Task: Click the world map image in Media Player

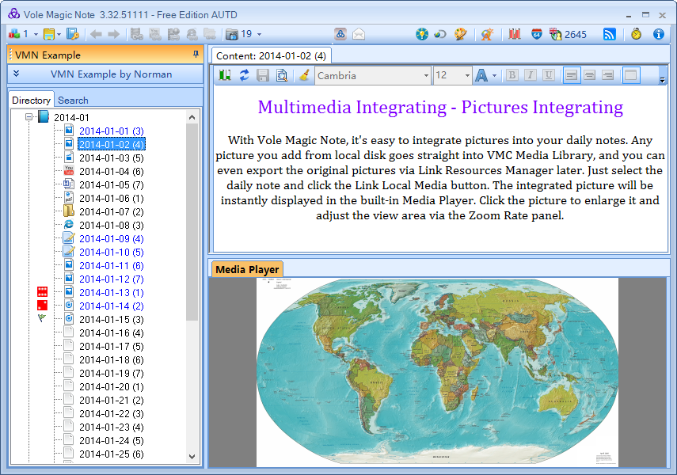Action: (x=437, y=372)
